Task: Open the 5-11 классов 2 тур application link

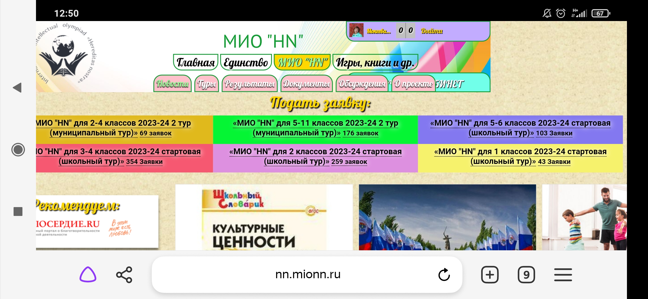Action: [315, 128]
